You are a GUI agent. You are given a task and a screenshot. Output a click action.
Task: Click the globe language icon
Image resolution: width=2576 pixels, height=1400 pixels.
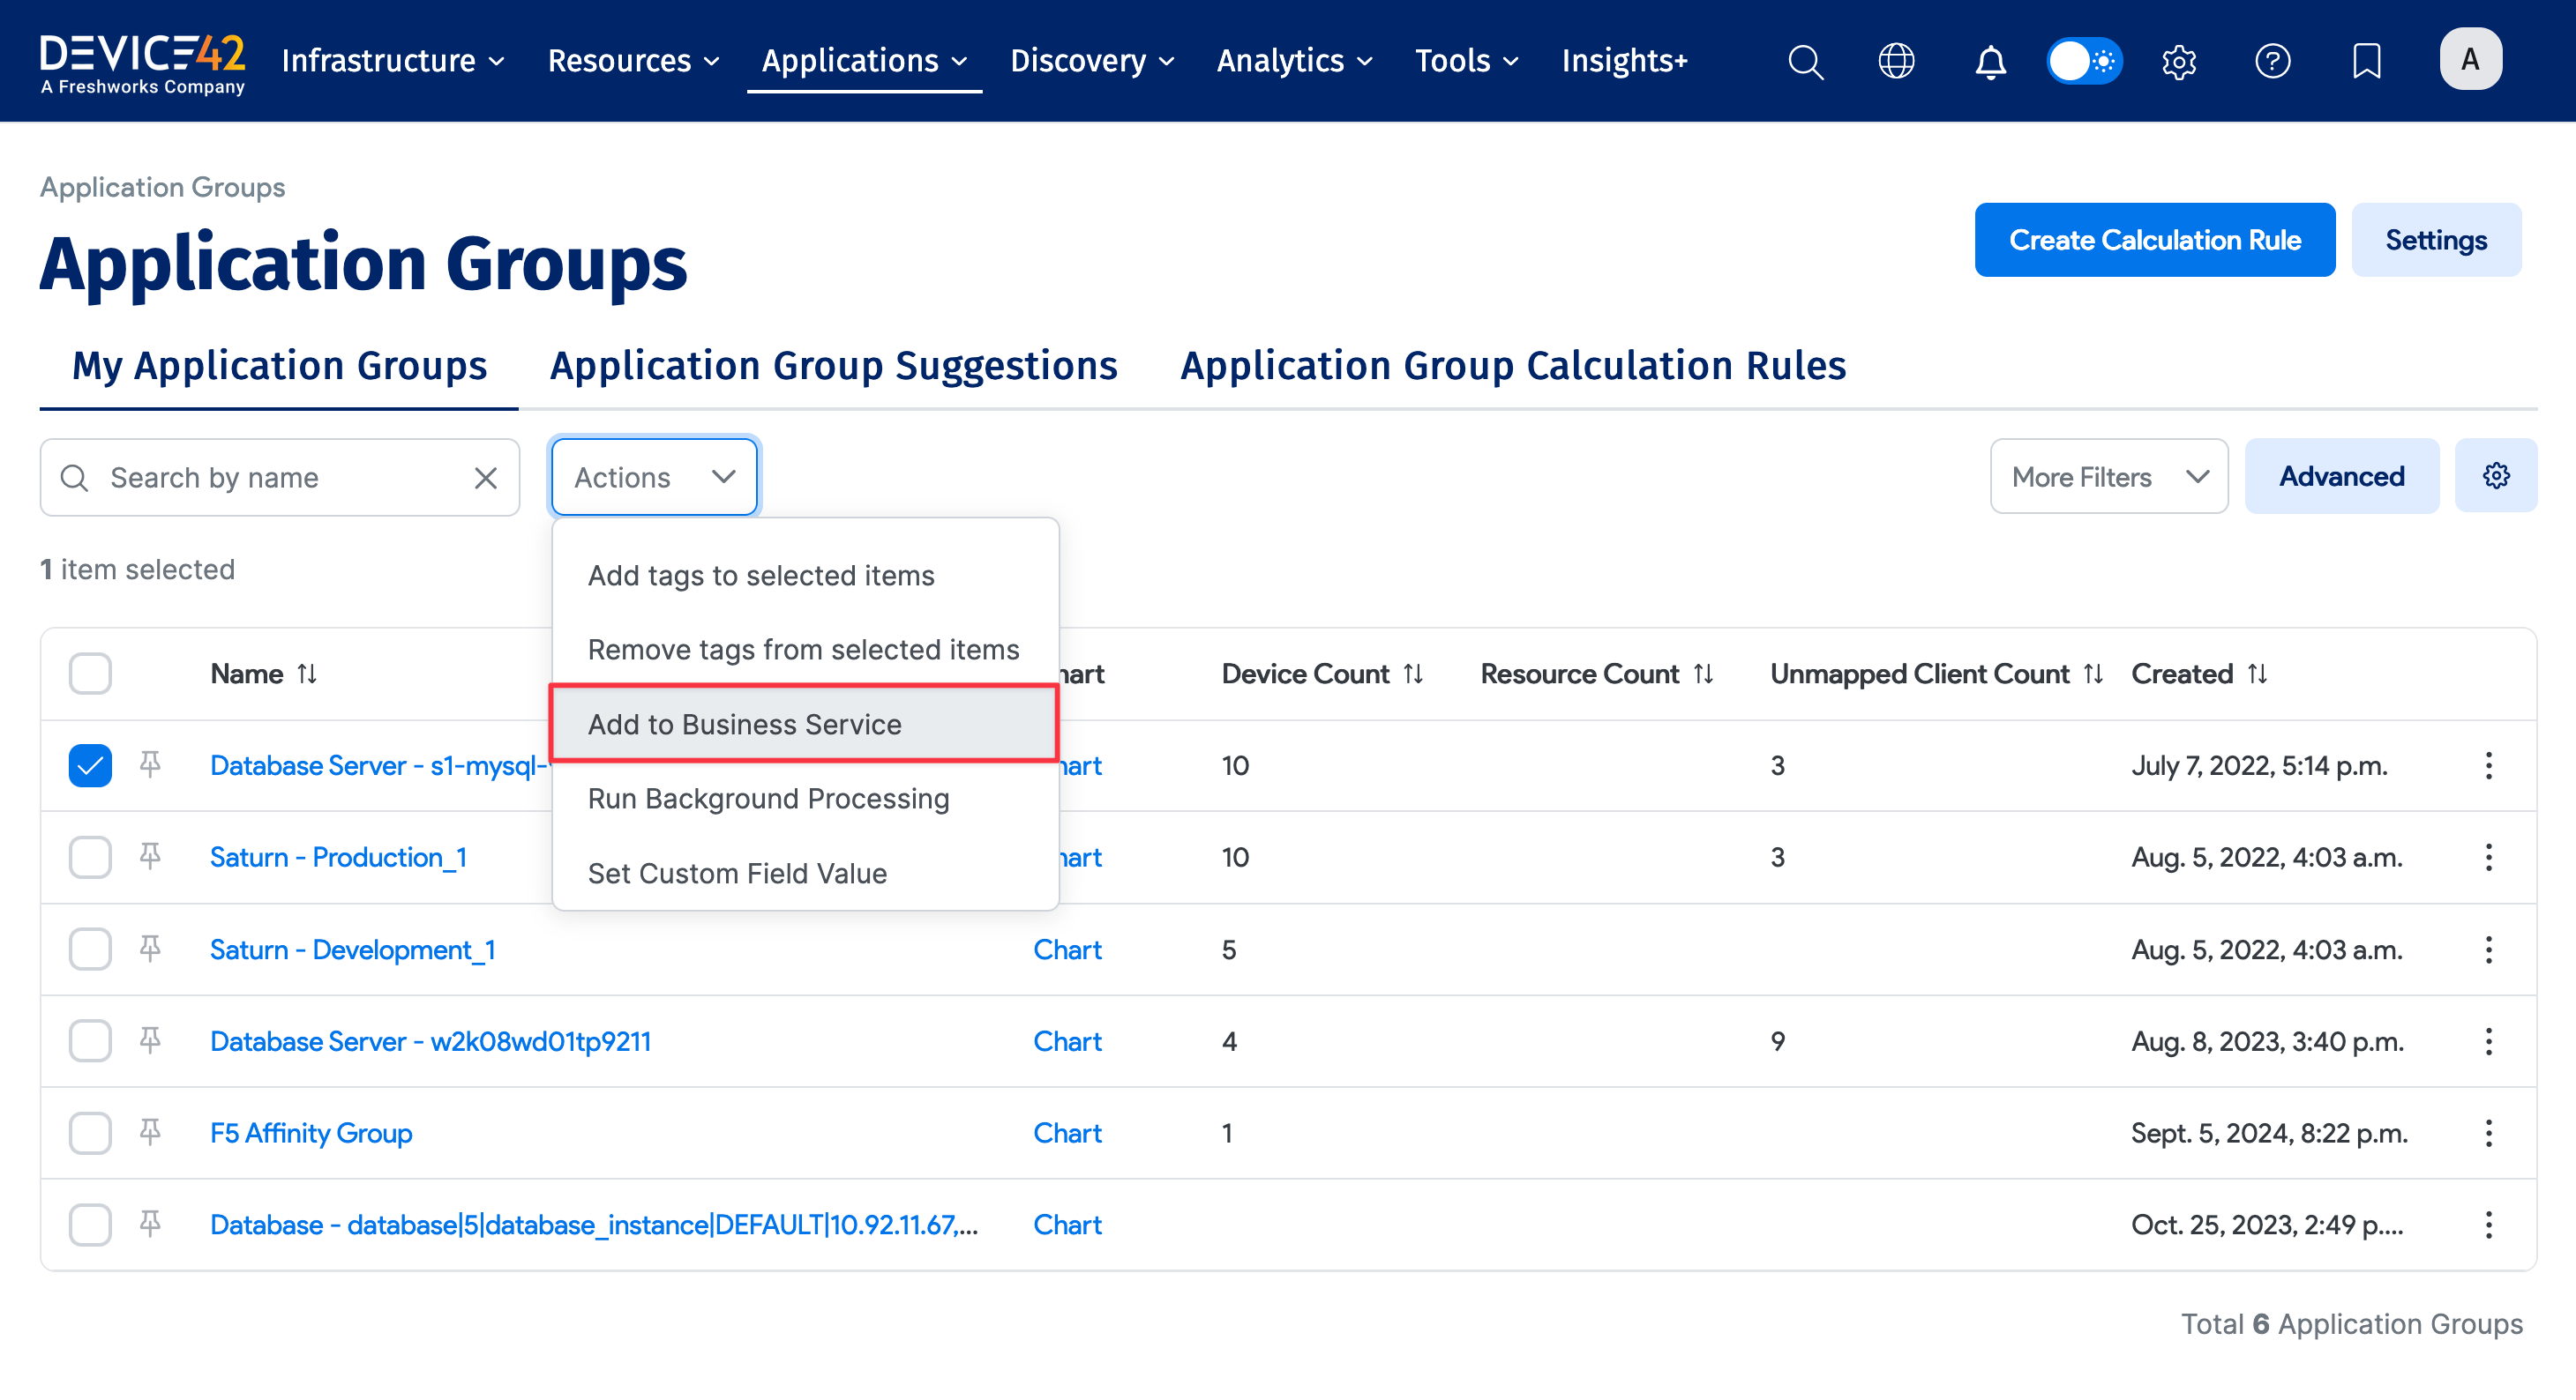[1896, 61]
